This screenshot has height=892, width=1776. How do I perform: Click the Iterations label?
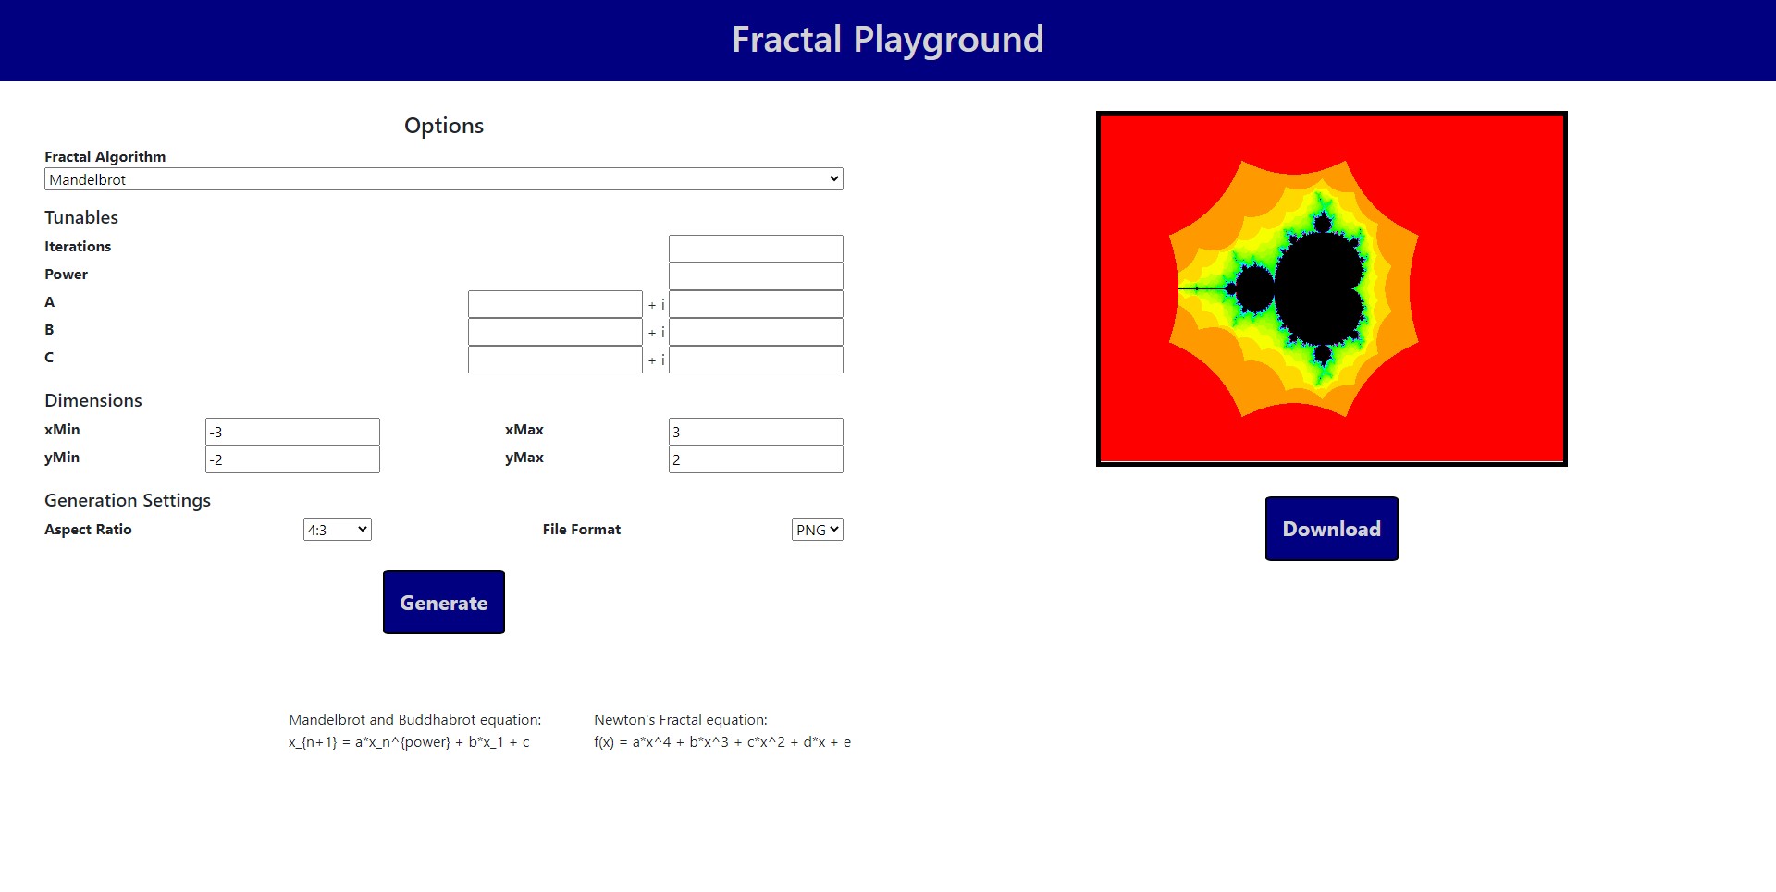coord(78,247)
